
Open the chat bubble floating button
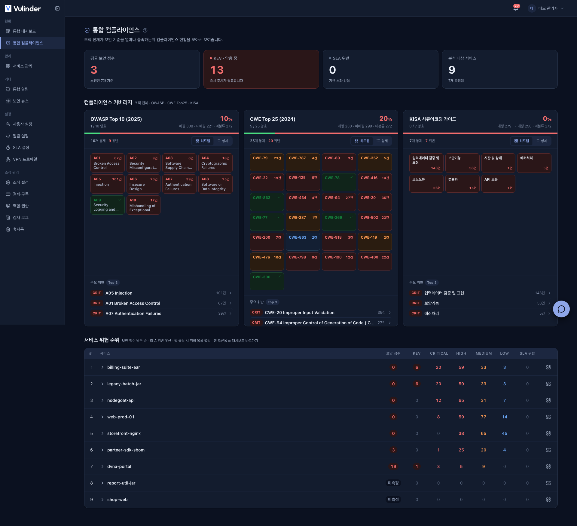(561, 309)
